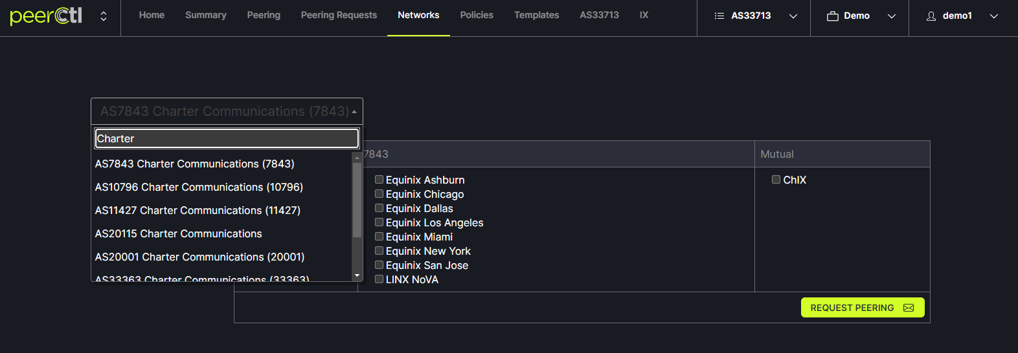The image size is (1018, 353).
Task: Open the Demo organization dropdown
Action: click(x=891, y=16)
